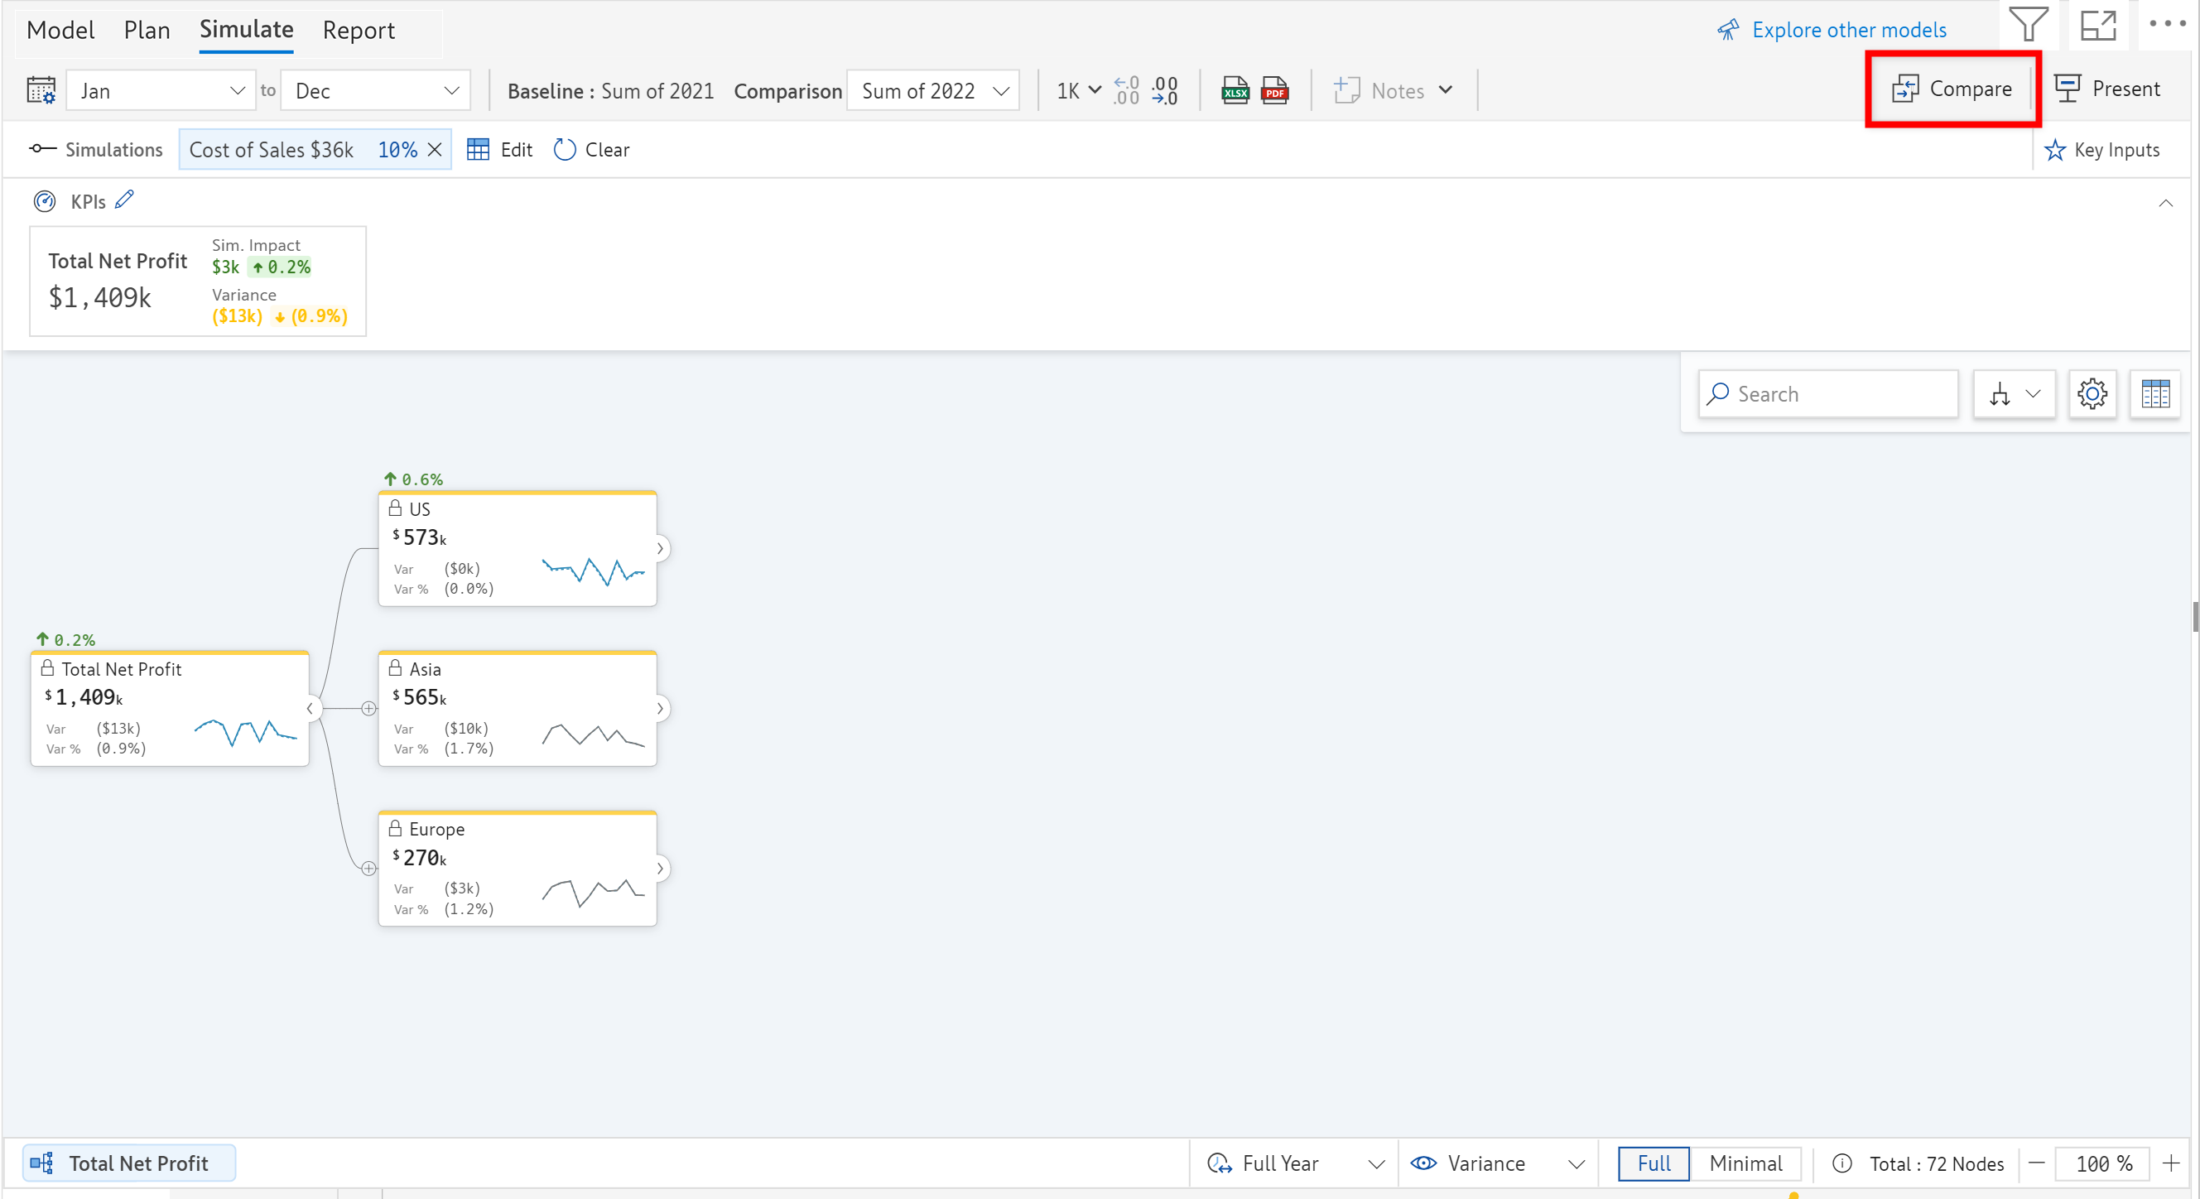The image size is (2200, 1199).
Task: Open the Comparison Sum of 2022 dropdown
Action: coord(933,90)
